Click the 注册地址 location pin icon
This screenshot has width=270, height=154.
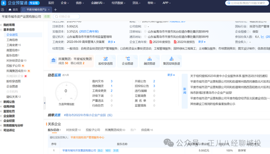coord(145,32)
